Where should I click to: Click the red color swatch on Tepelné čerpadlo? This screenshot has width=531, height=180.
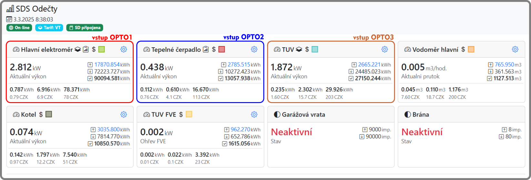[221, 50]
